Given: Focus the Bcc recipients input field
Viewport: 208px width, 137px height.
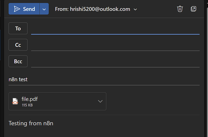Looking at the screenshot, I should 115,62.
